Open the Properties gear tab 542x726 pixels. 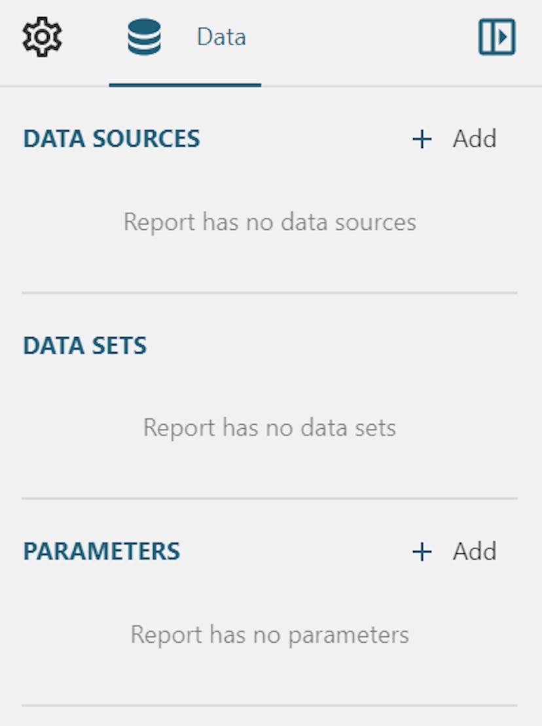coord(42,37)
